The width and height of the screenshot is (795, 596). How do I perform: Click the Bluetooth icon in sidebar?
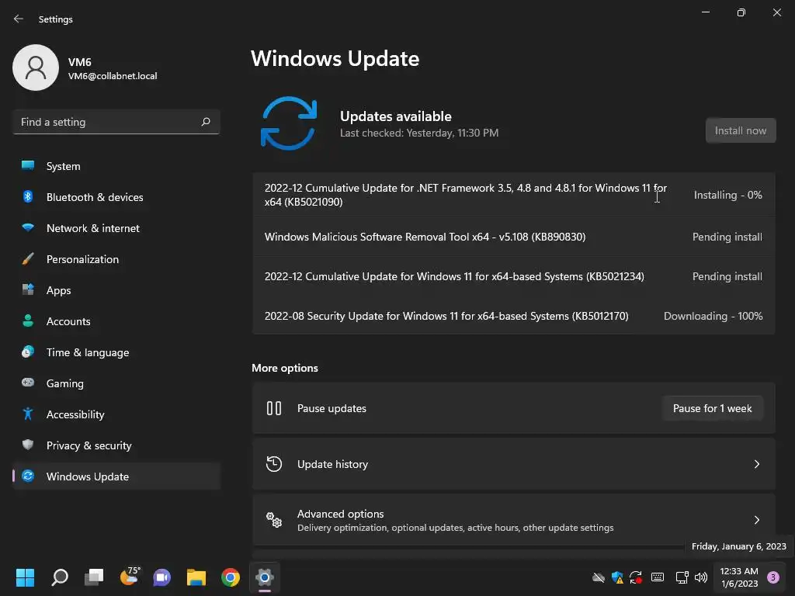(x=28, y=196)
